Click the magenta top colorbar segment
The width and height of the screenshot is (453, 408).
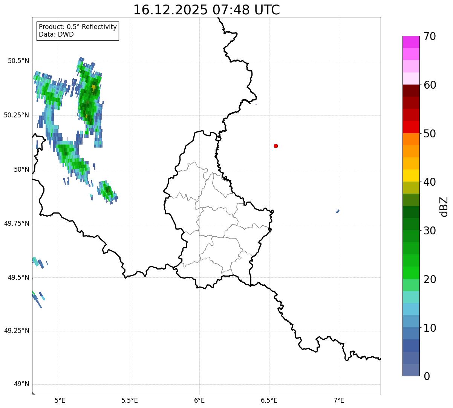pos(411,42)
